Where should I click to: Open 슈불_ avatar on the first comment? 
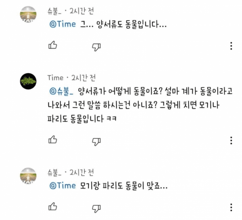coord(28,15)
